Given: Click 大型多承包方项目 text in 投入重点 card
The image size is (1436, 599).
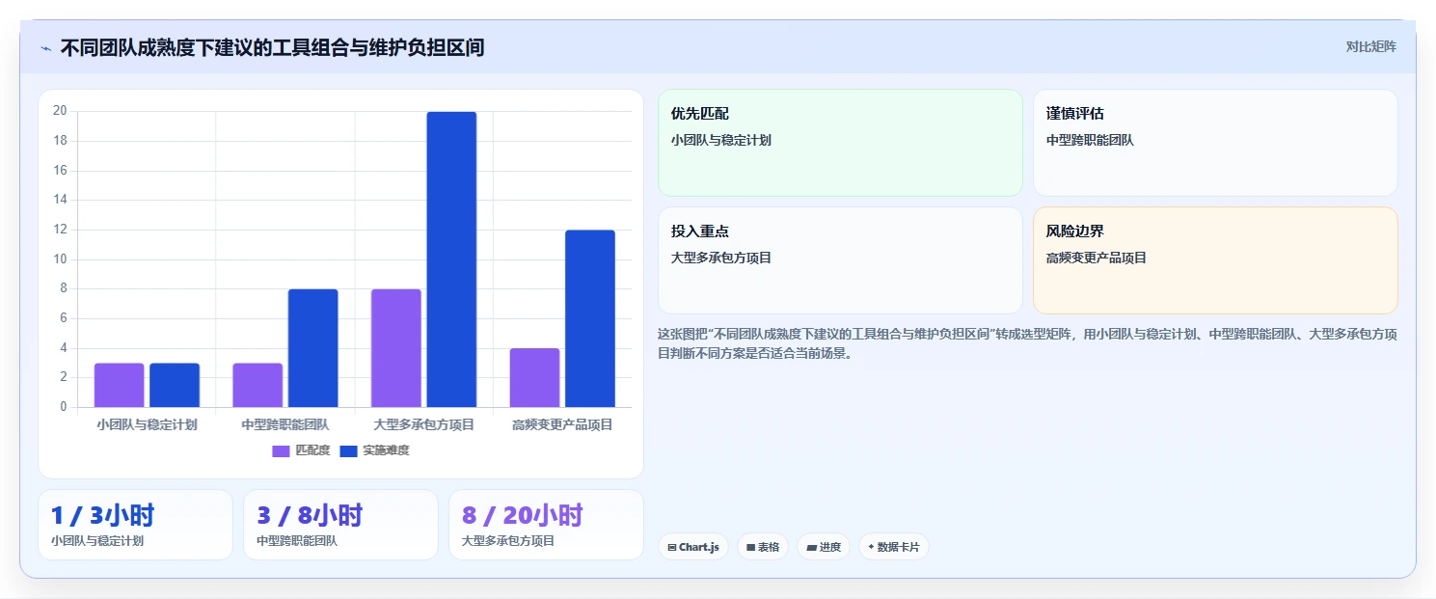Looking at the screenshot, I should (x=721, y=259).
